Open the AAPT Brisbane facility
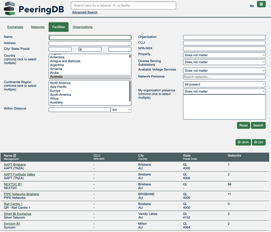 (15, 164)
